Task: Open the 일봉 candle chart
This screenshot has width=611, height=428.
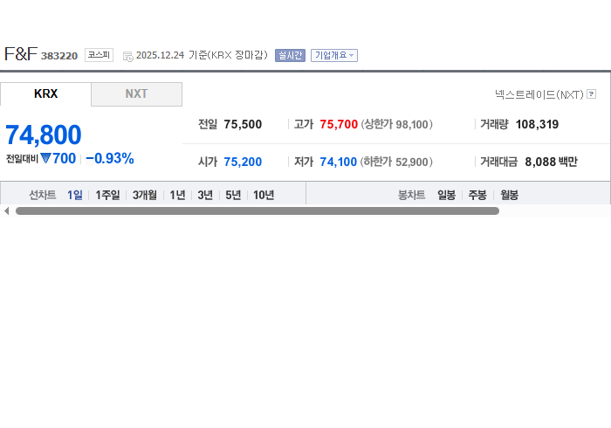Action: 446,195
